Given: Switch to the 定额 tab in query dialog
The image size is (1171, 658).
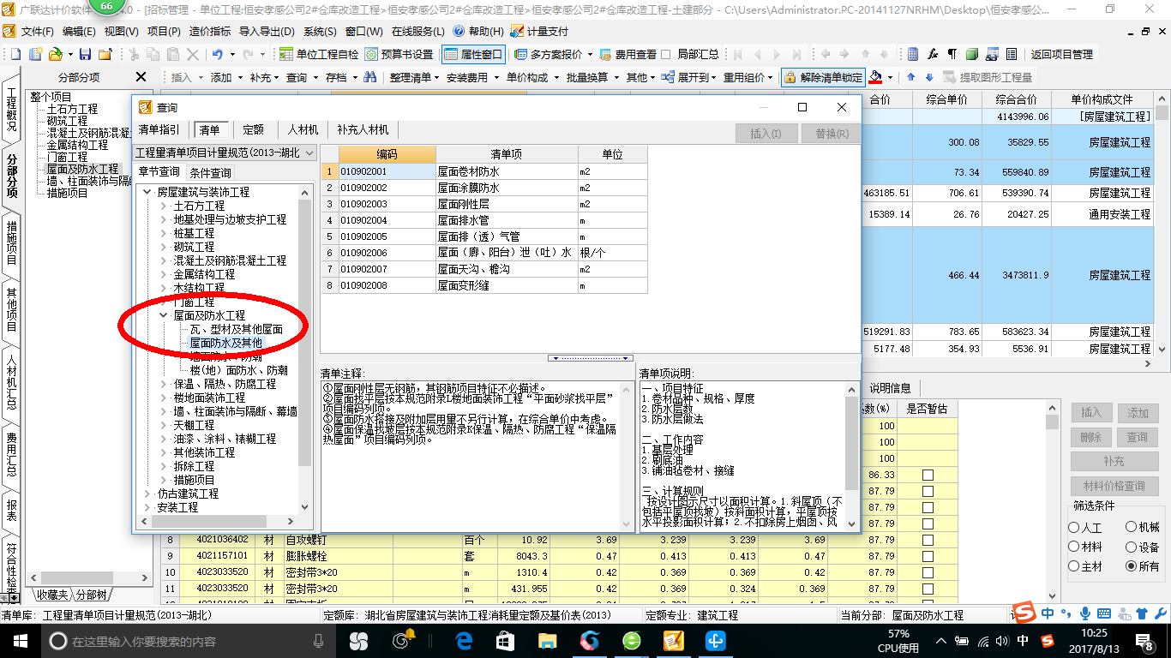Looking at the screenshot, I should 253,129.
